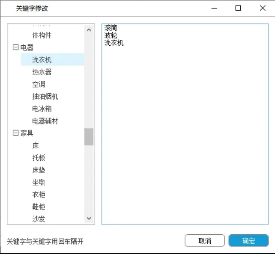Open 电器辅材 keyword list
The image size is (275, 254).
(x=45, y=121)
